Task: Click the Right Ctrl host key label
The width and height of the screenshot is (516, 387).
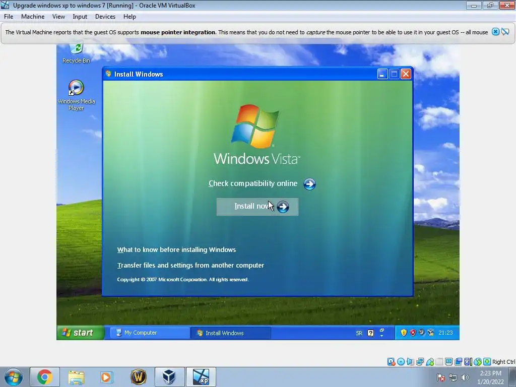Action: tap(503, 362)
